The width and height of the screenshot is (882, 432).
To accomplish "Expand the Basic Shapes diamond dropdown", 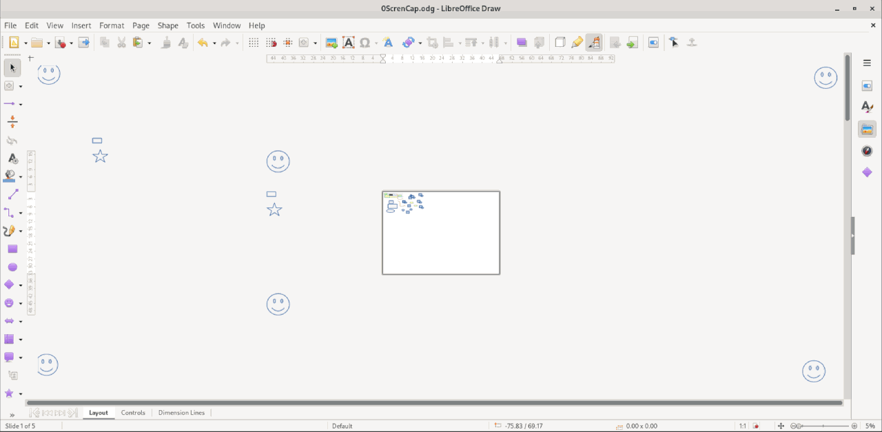I will (x=21, y=285).
